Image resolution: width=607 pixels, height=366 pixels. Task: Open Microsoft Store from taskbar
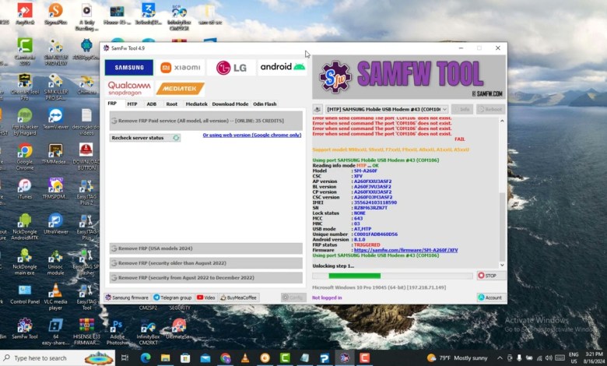pos(185,358)
